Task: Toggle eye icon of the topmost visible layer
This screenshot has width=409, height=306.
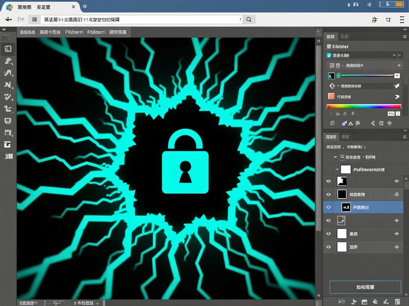Action: click(328, 181)
